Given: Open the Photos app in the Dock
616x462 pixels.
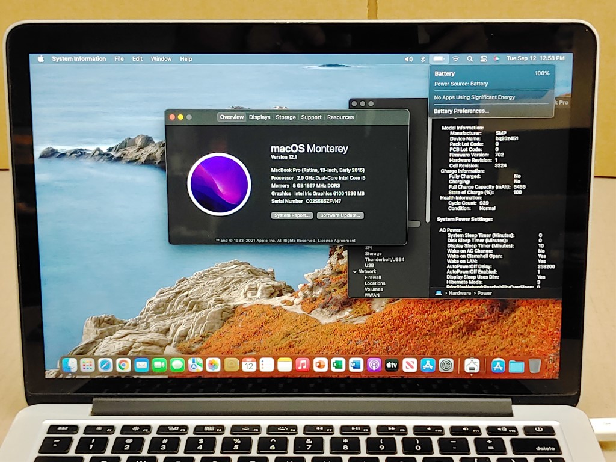Looking at the screenshot, I should click(x=214, y=366).
